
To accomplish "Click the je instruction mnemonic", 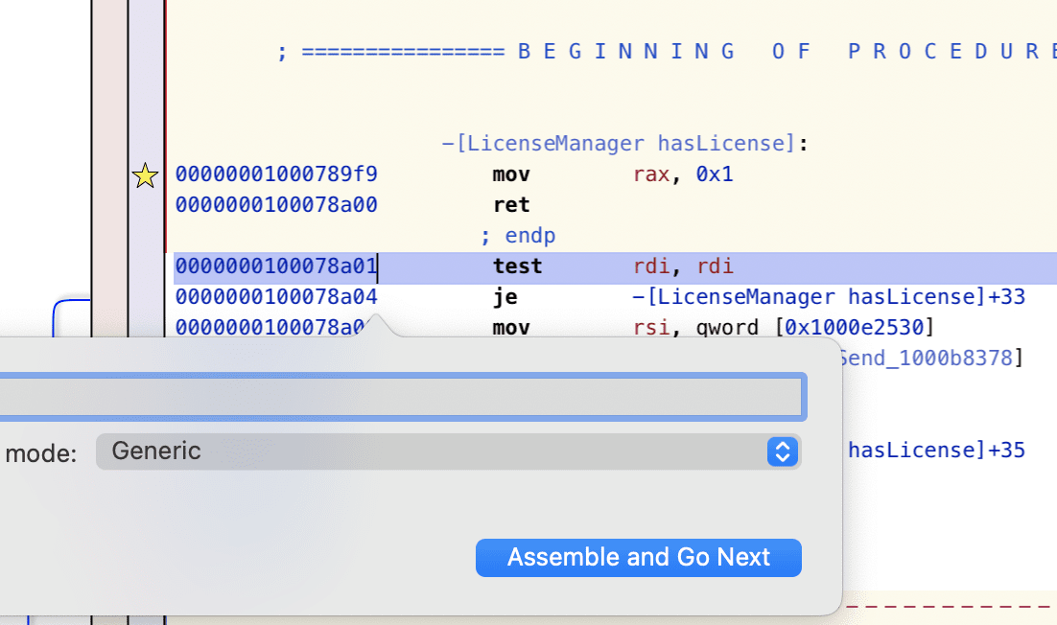I will click(505, 297).
